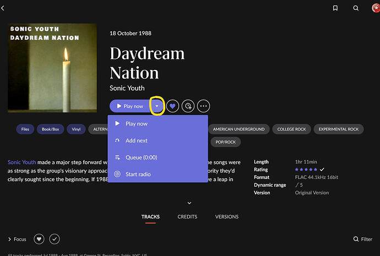Select Queue (0:00) in the menu
This screenshot has height=256, width=380.
(x=158, y=157)
